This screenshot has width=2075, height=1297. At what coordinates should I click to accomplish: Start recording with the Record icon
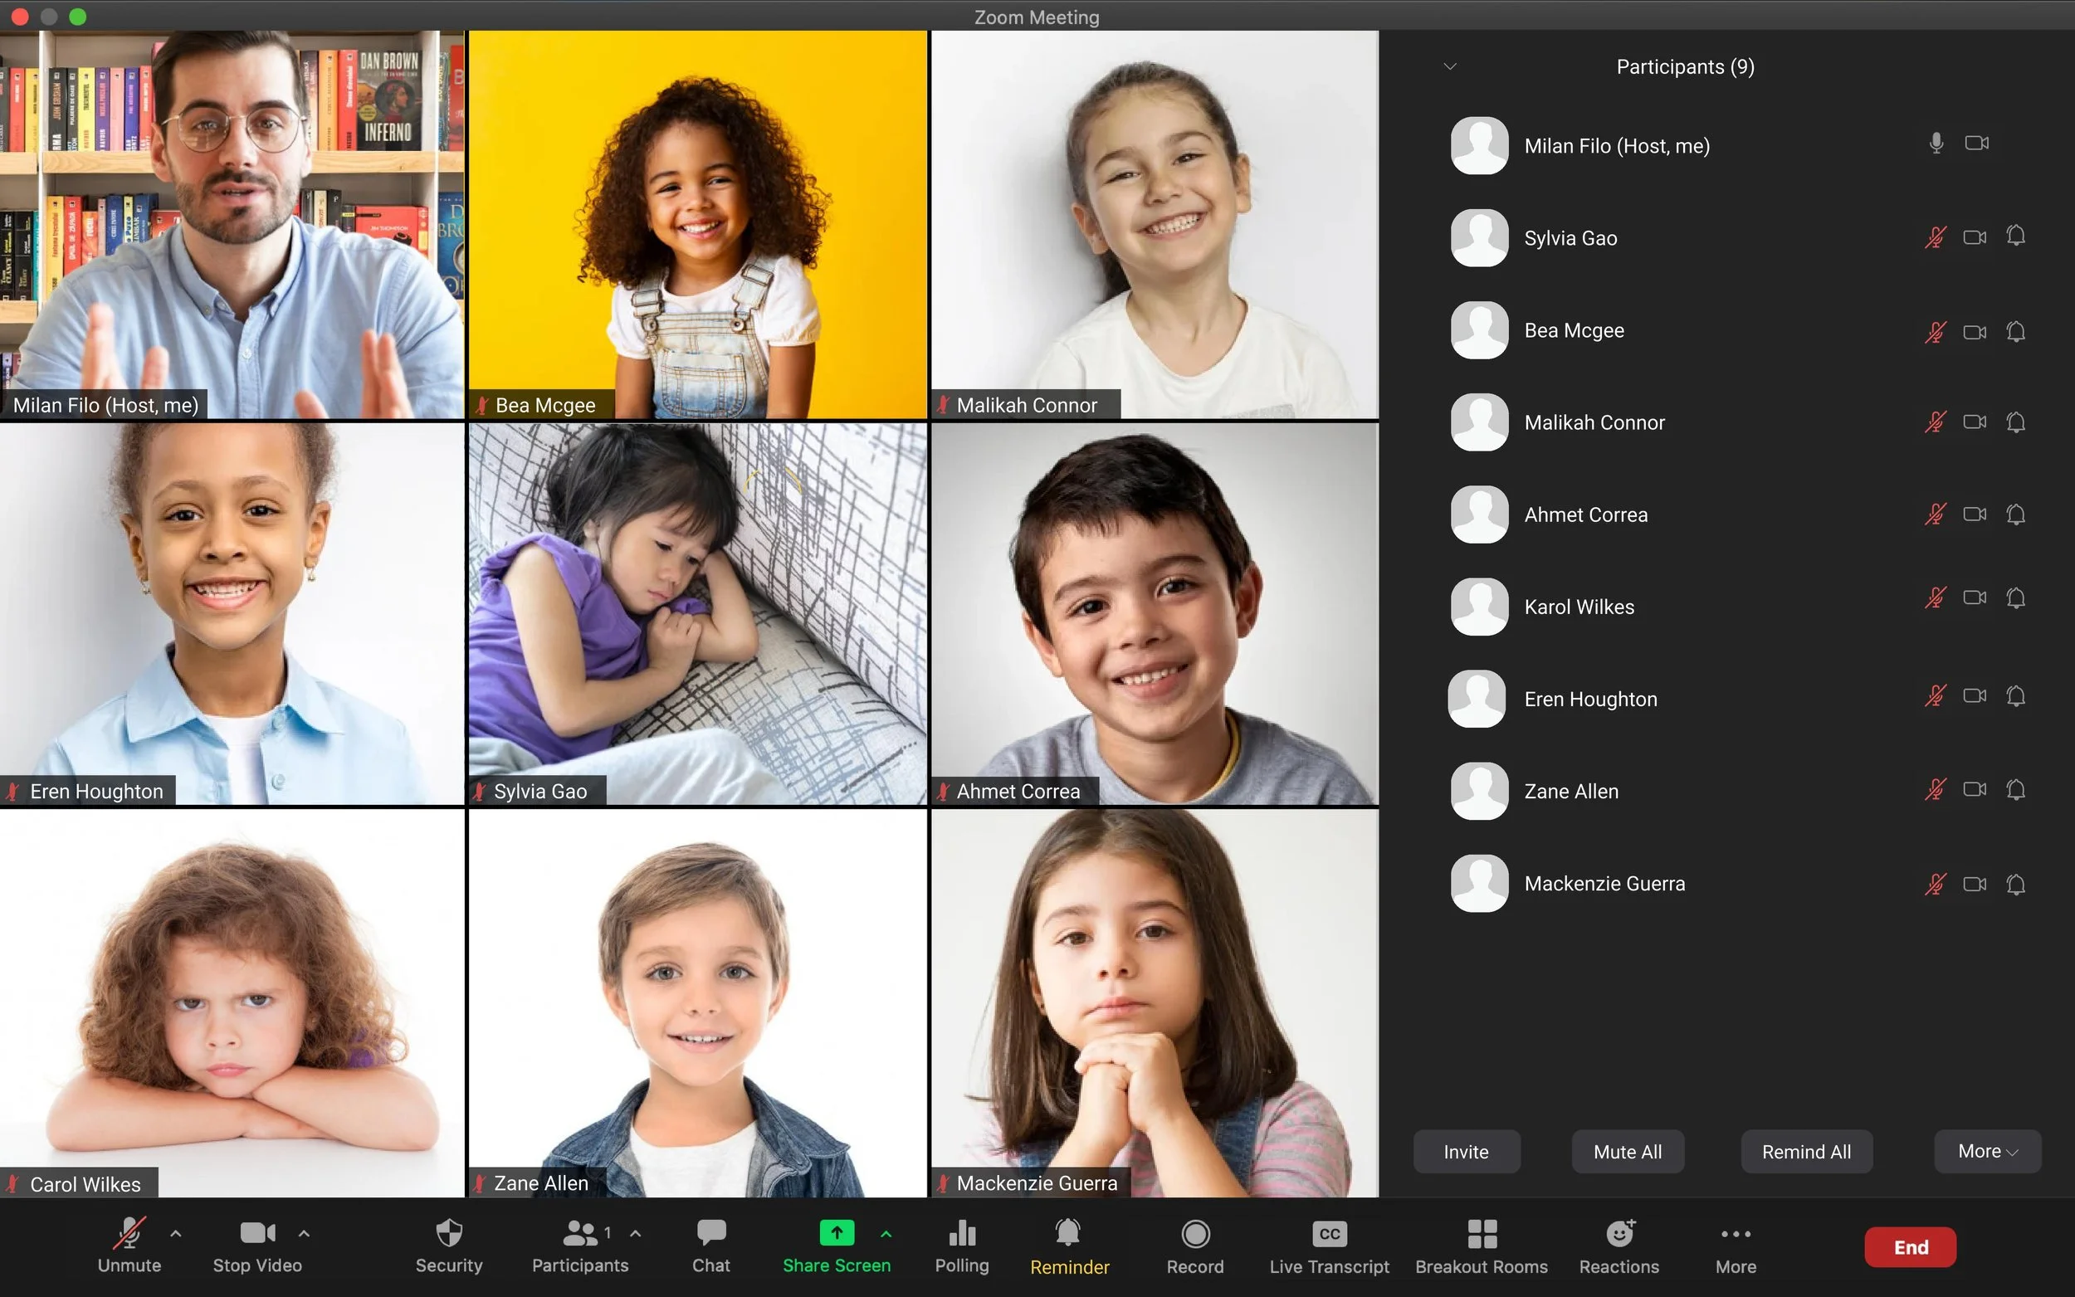1195,1235
